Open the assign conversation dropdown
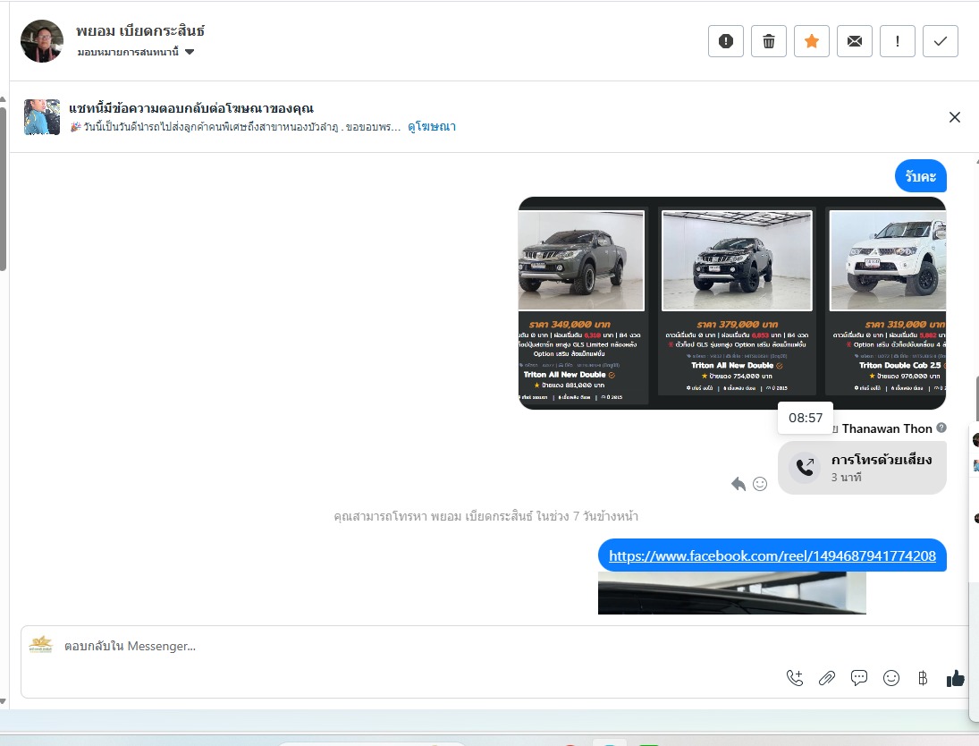The image size is (979, 746). tap(136, 52)
